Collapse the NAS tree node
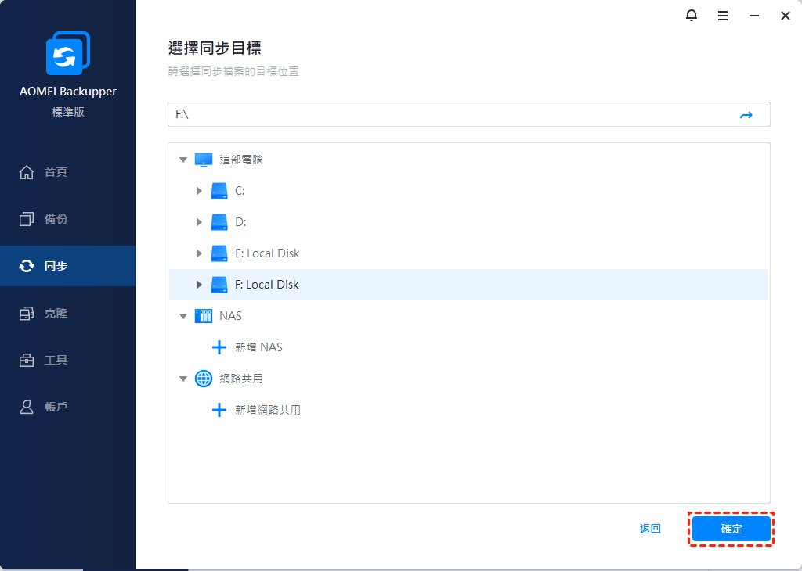This screenshot has width=802, height=571. click(x=183, y=316)
